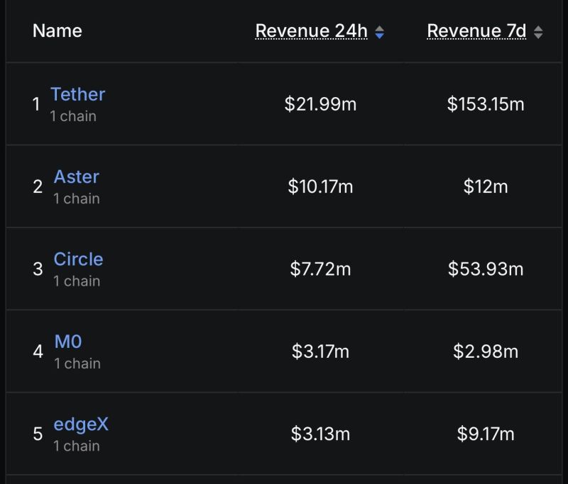Viewport: 568px width, 484px height.
Task: Open the edgeX protocol link
Action: click(x=81, y=424)
